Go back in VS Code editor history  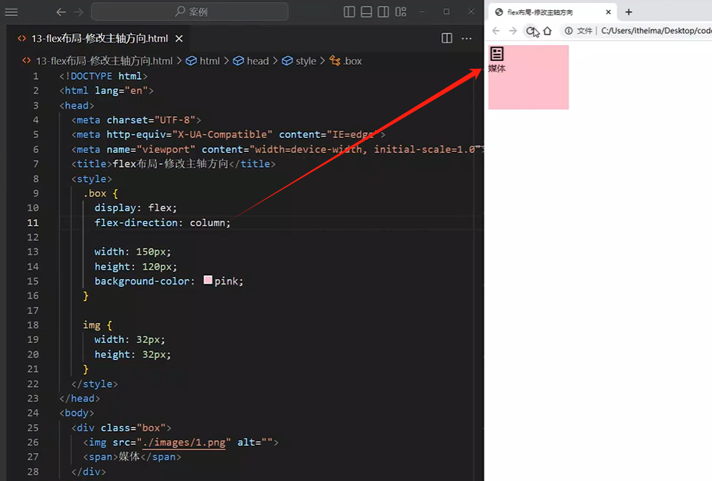[61, 12]
